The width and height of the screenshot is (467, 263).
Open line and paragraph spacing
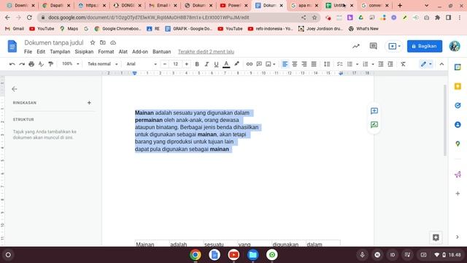(x=327, y=64)
